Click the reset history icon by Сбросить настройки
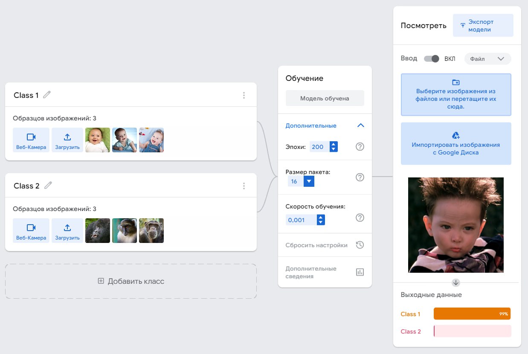528x354 pixels. [360, 245]
